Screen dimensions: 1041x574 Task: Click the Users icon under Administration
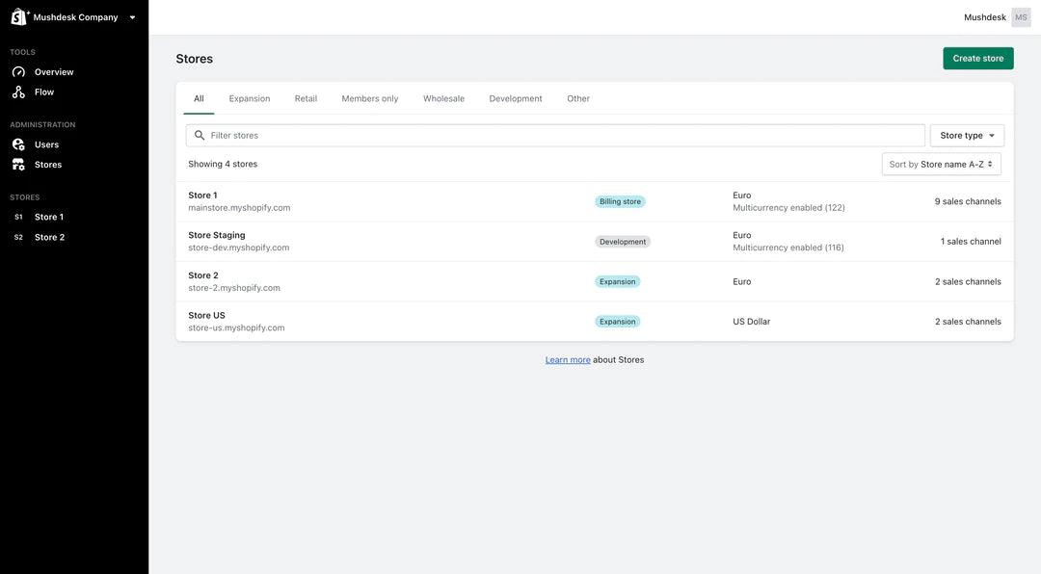[18, 144]
